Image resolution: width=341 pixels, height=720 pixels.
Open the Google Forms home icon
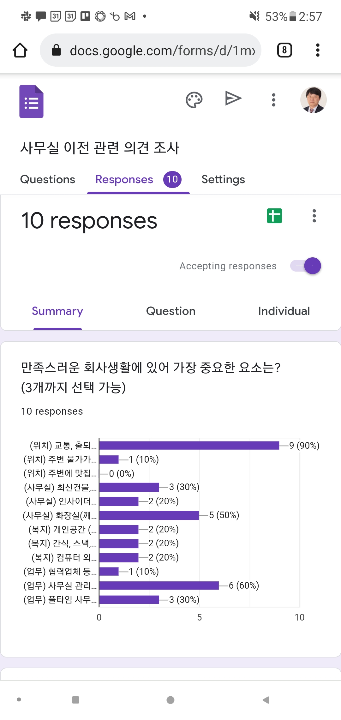tap(31, 101)
